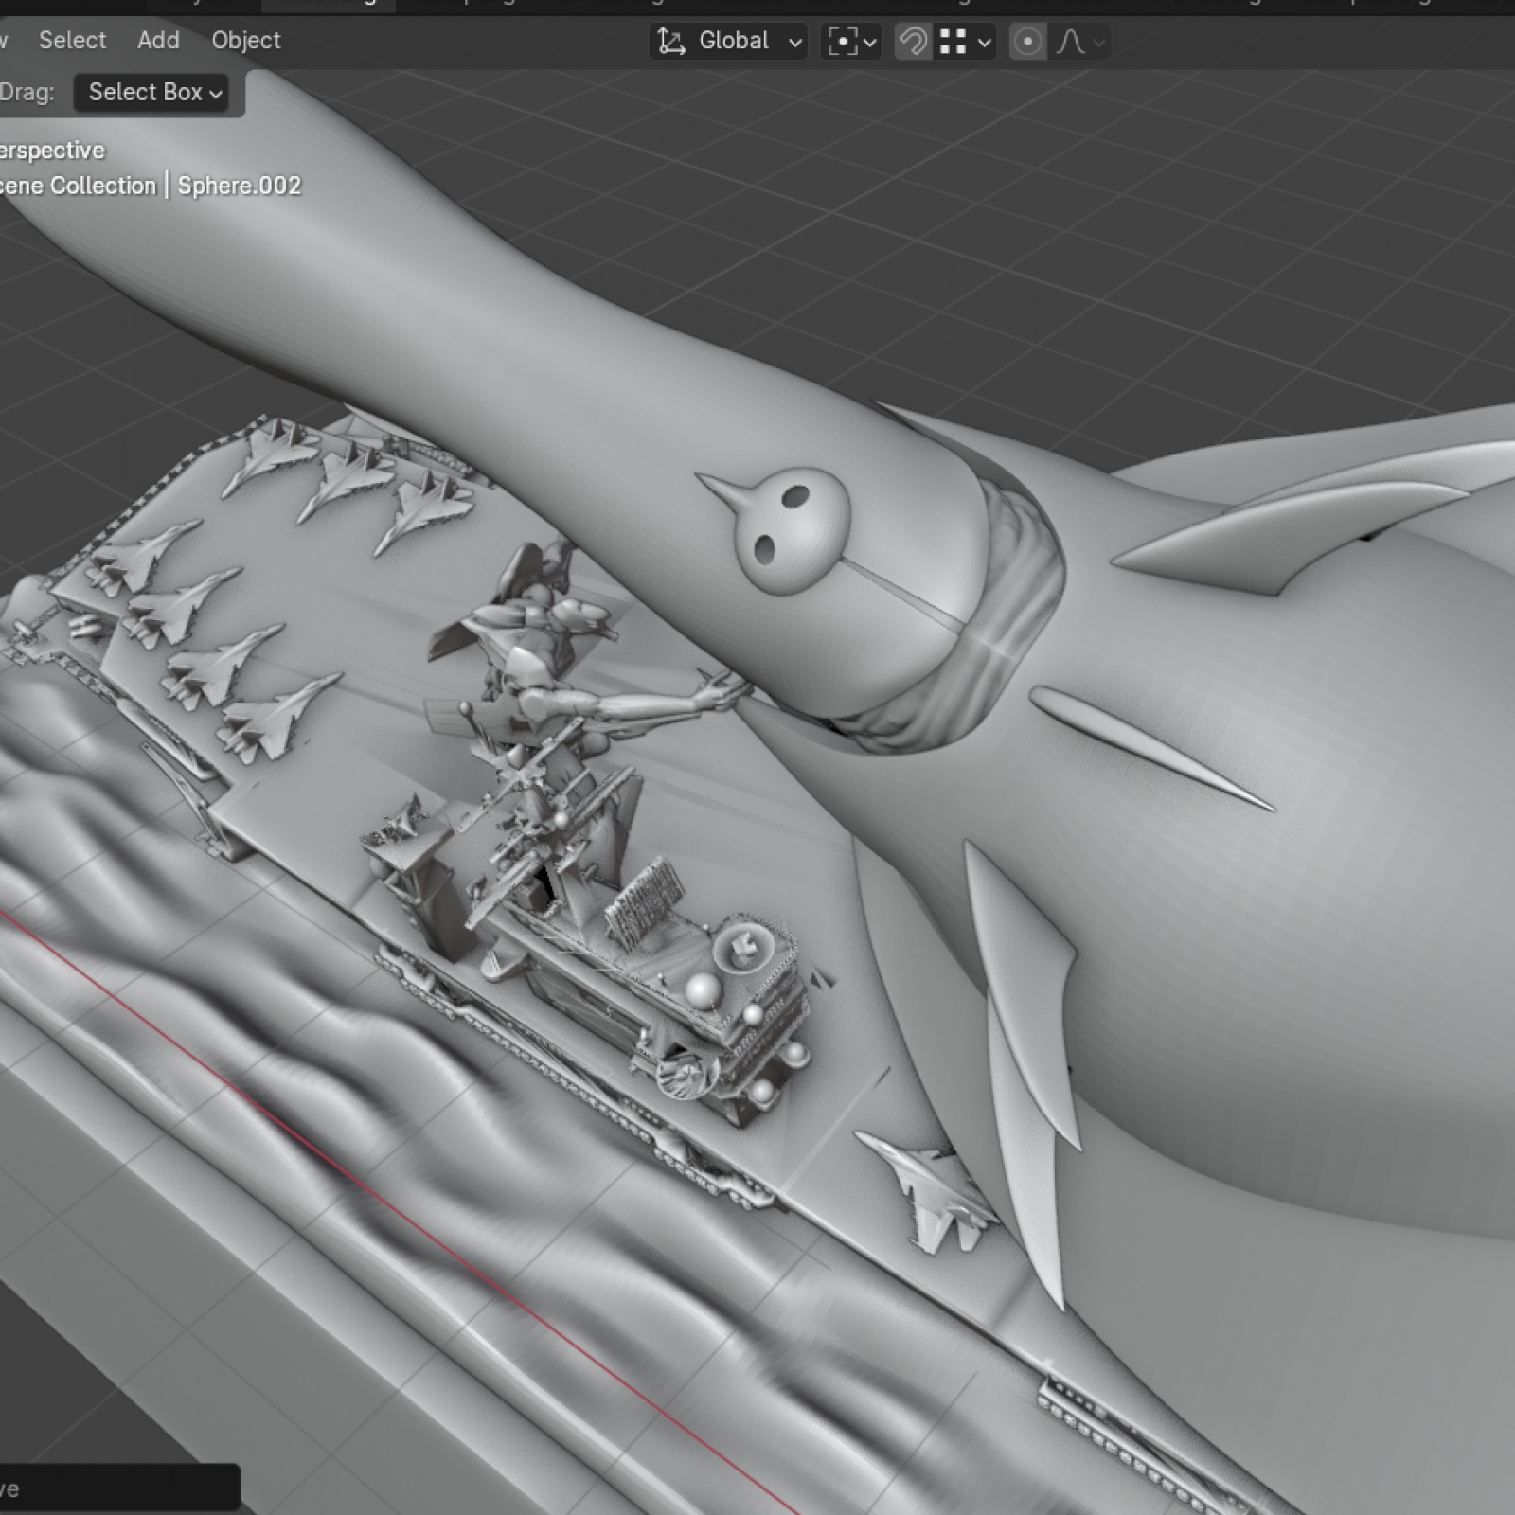The height and width of the screenshot is (1515, 1515).
Task: Click the Sphere.002 object name overlay
Action: (x=239, y=186)
